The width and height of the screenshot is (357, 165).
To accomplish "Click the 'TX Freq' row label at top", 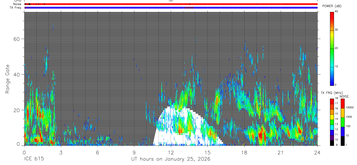I will (16, 8).
